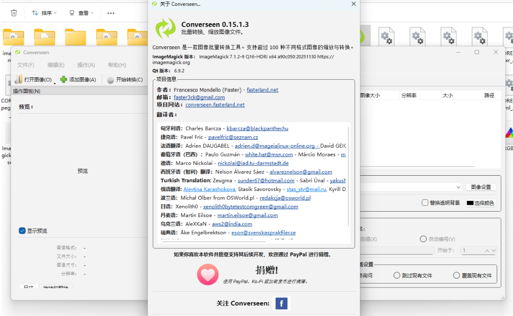Click sunder67@hotmail.com link
Image resolution: width=513 pixels, height=316 pixels.
coord(266,181)
